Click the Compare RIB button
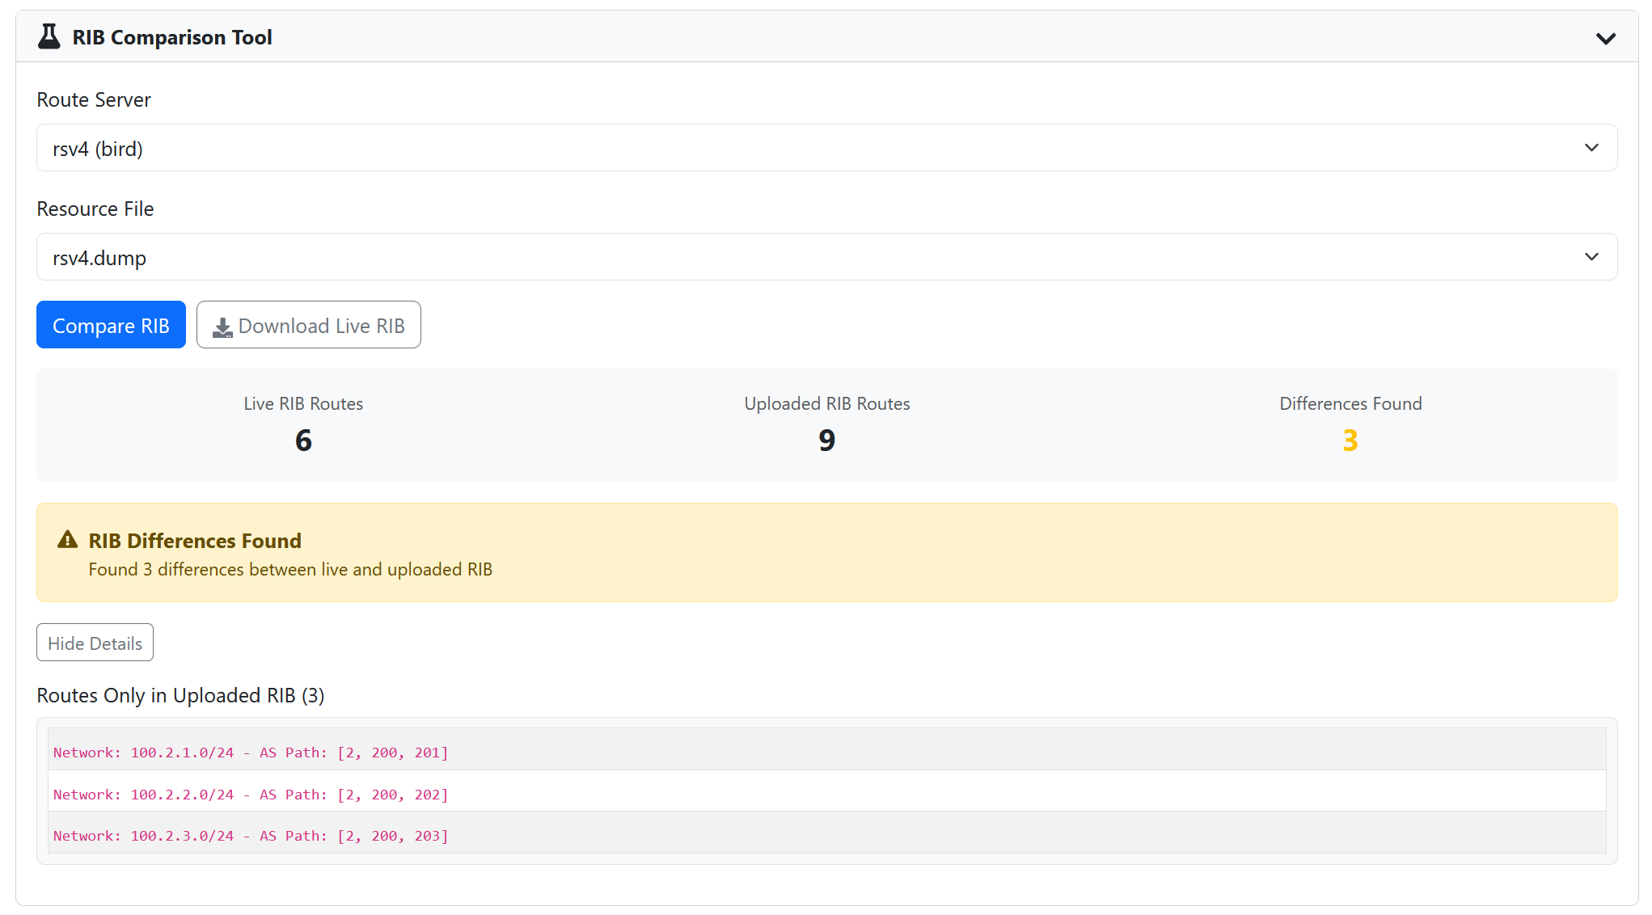Viewport: 1652px width, 915px height. (x=111, y=325)
